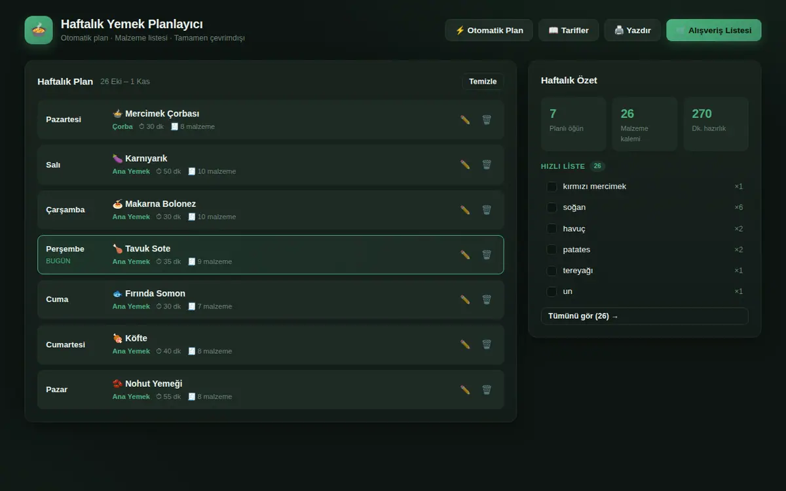The width and height of the screenshot is (786, 491).
Task: Toggle the tereyağı checkbox
Action: coord(552,270)
